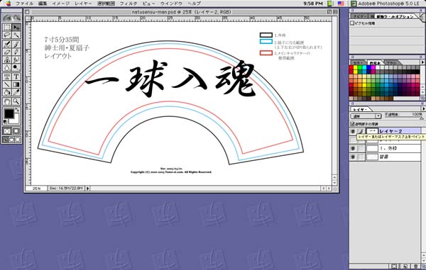This screenshot has height=270, width=426.
Task: Select the Eyedropper tool
Action: 16,92
